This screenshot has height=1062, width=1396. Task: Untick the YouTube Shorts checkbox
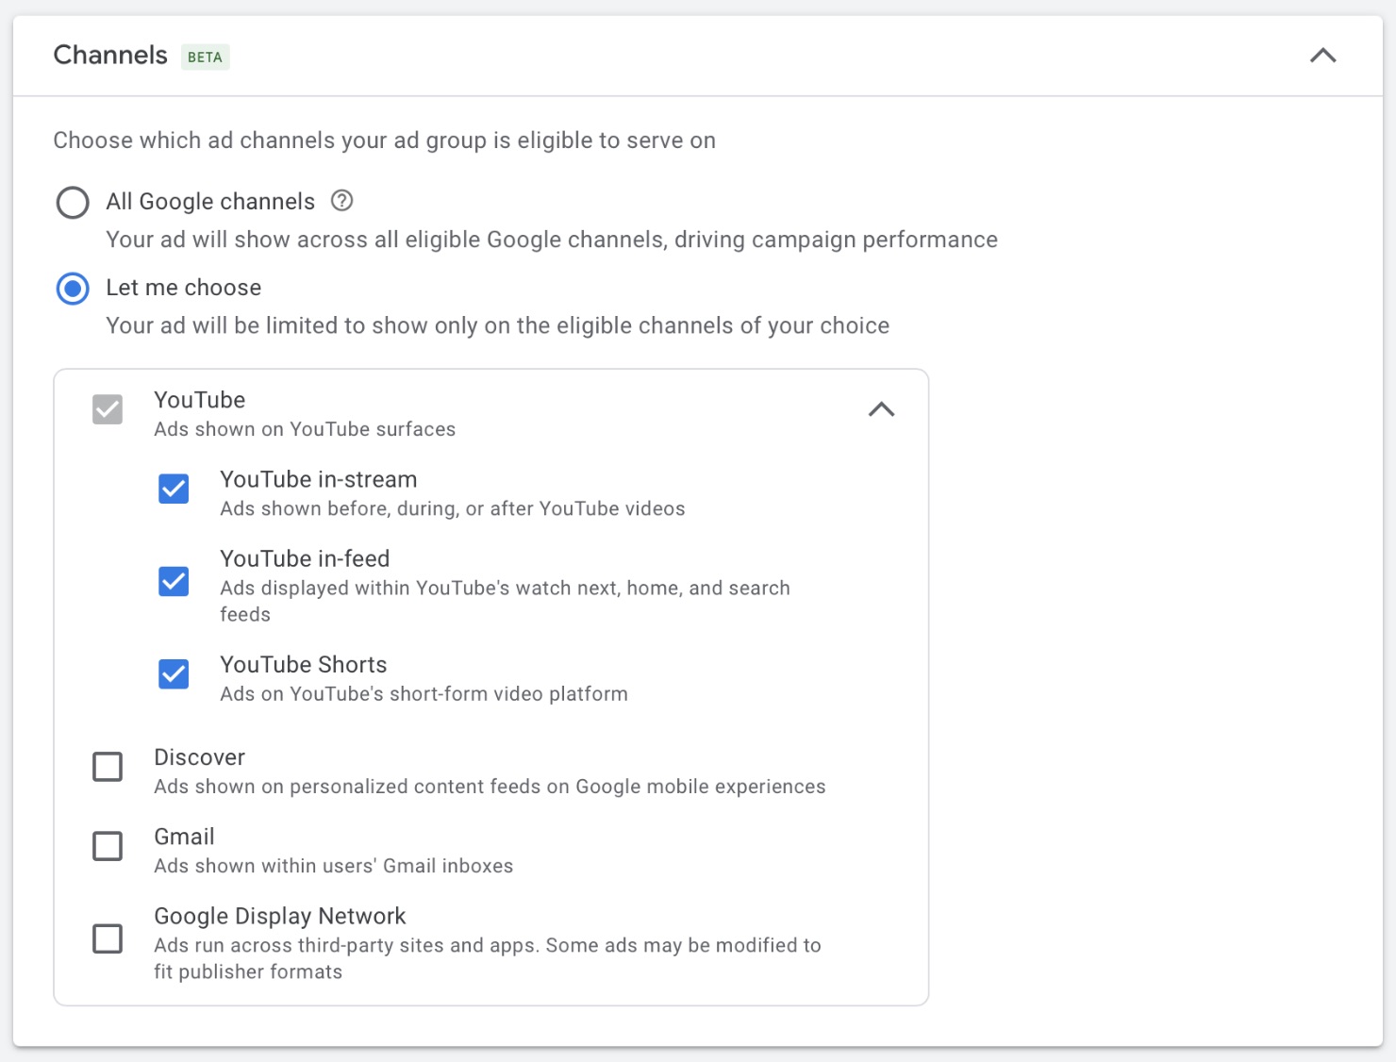coord(174,673)
